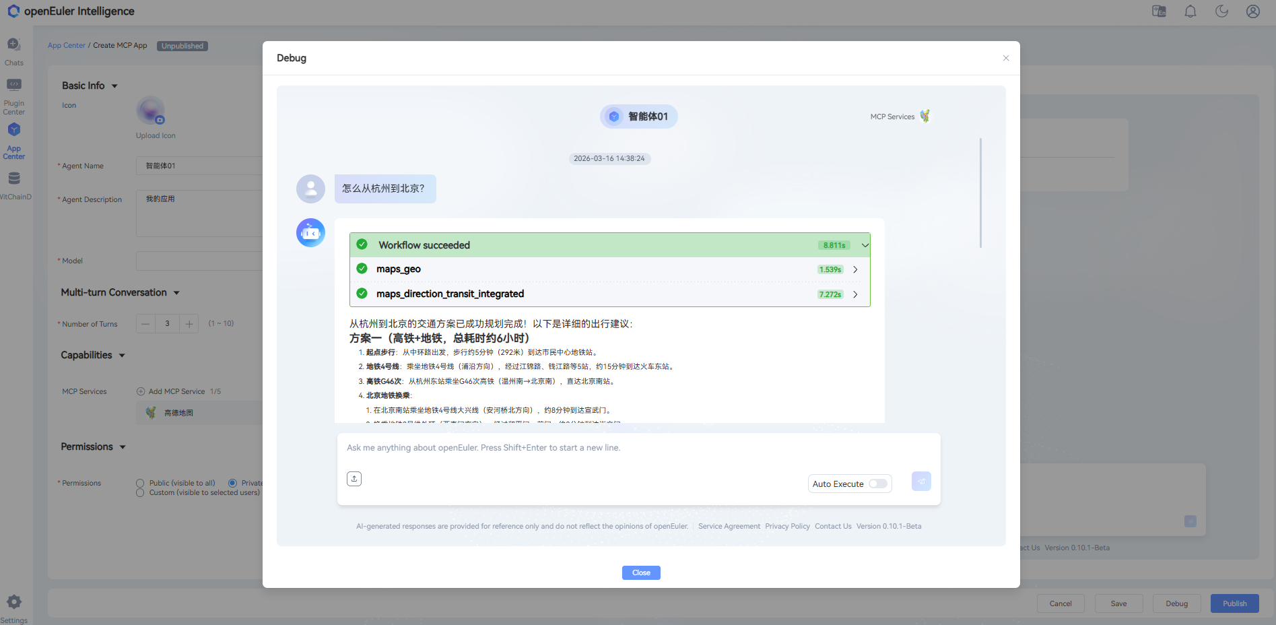Collapse the Workflow succeeded panel
1276x625 pixels.
coord(865,245)
